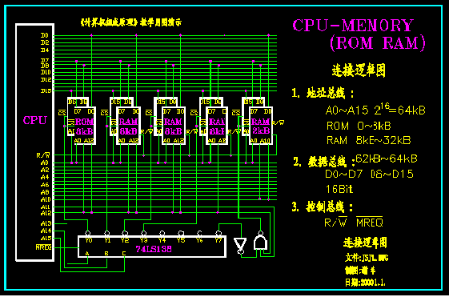Click the Y3 output pin circle
The image size is (449, 297).
144,233
